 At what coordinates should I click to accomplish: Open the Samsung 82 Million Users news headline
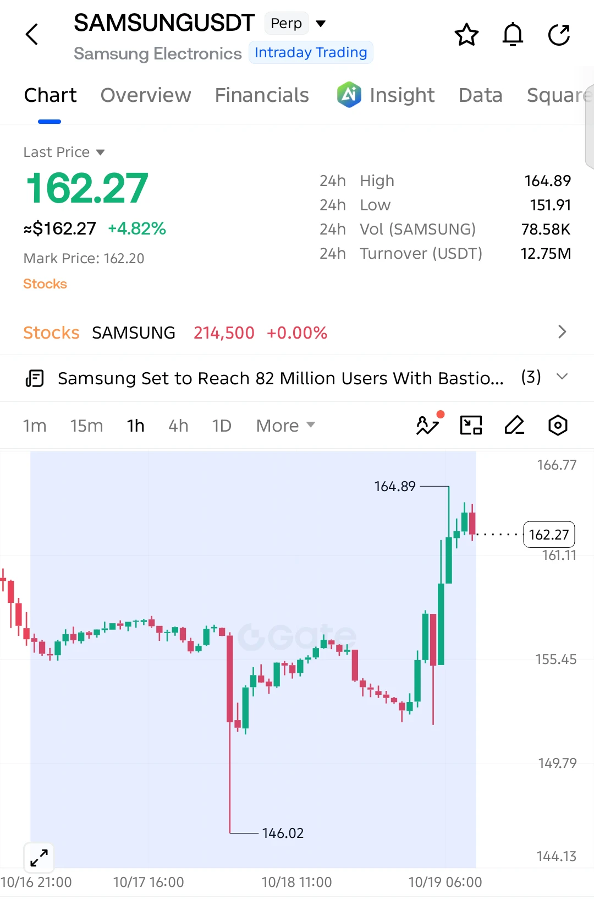tap(280, 378)
